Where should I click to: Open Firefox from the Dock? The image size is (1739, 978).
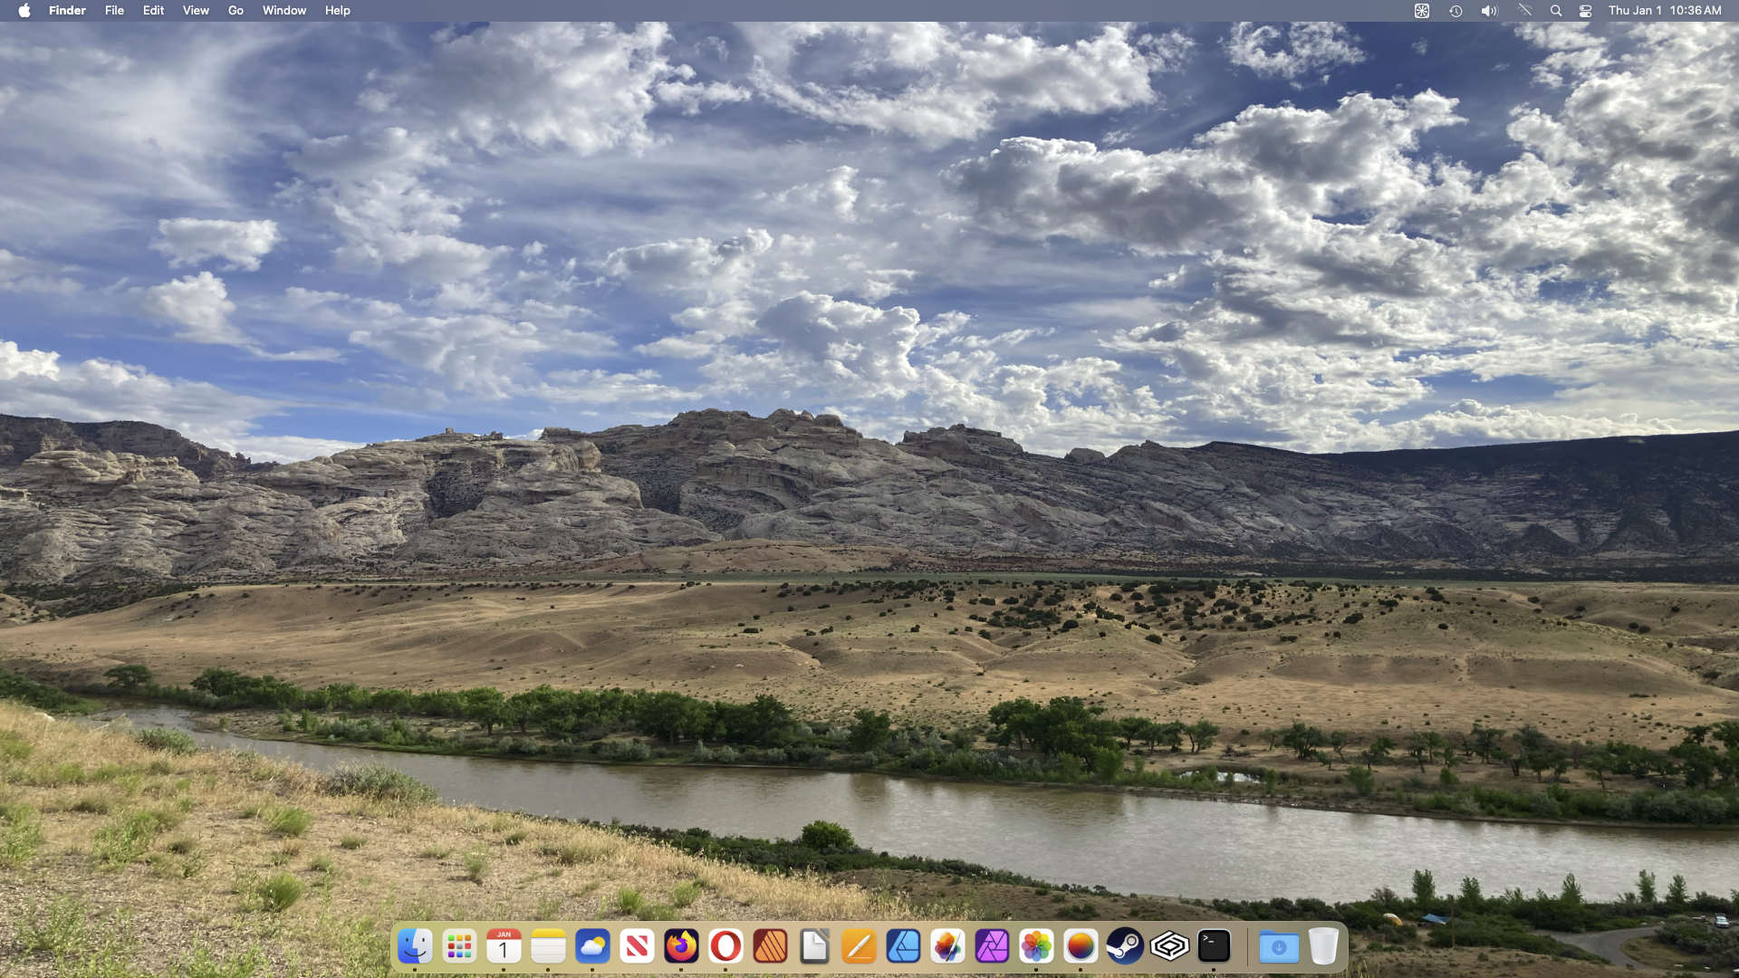pos(681,947)
